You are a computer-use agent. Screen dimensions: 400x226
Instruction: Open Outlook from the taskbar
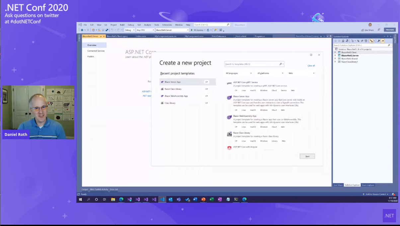point(170,199)
